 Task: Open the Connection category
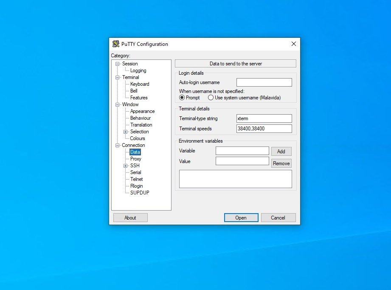point(133,145)
